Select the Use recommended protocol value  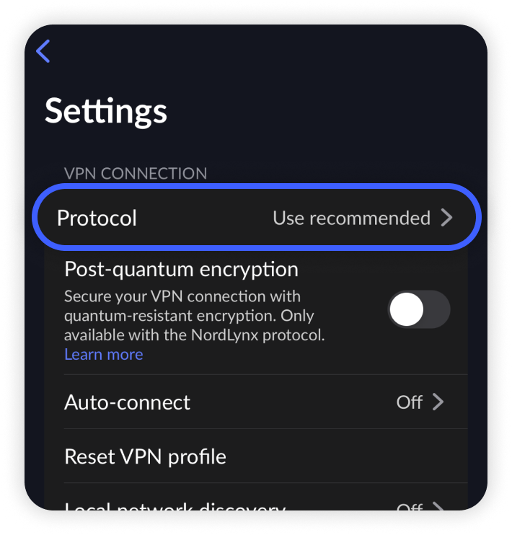[x=352, y=218]
